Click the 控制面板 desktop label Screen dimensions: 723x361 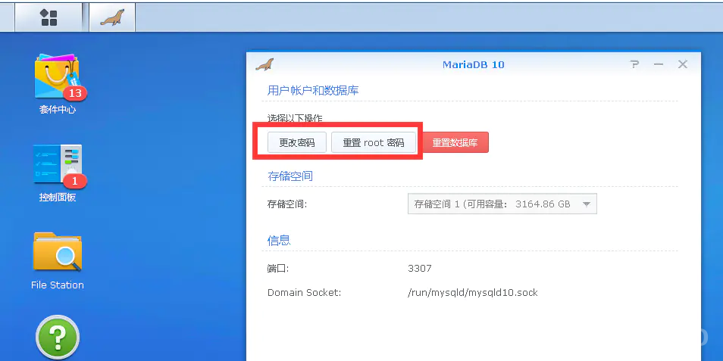[x=58, y=198]
